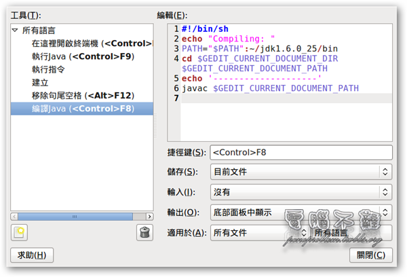Pick the 移除句尾空格 tool

[x=81, y=95]
